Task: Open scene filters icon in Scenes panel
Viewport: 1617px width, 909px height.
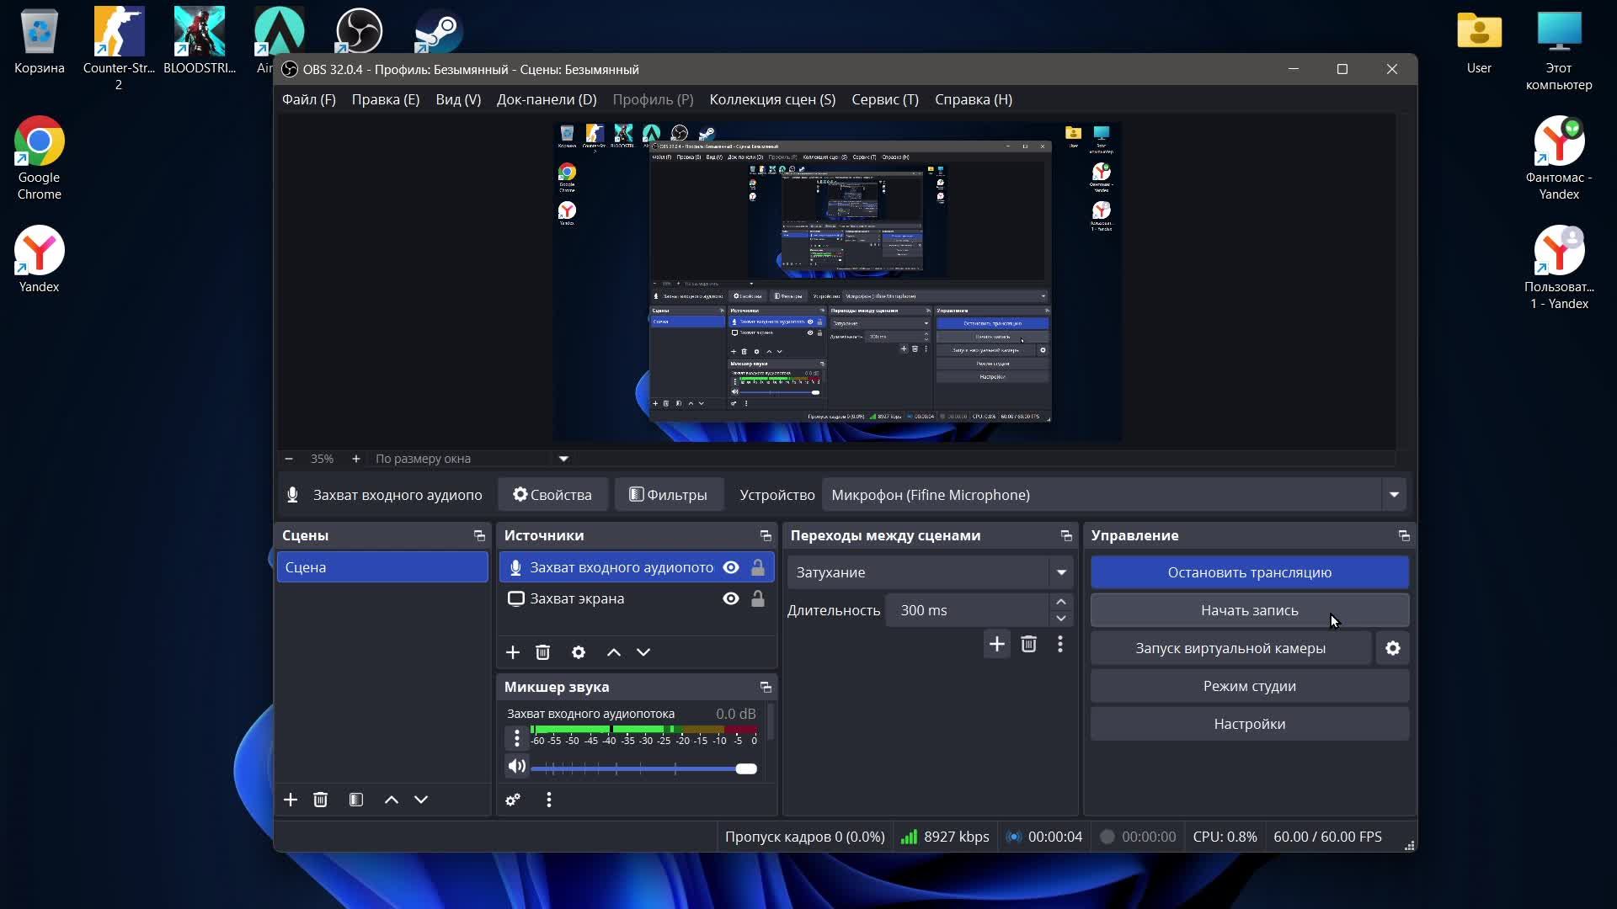Action: 356,800
